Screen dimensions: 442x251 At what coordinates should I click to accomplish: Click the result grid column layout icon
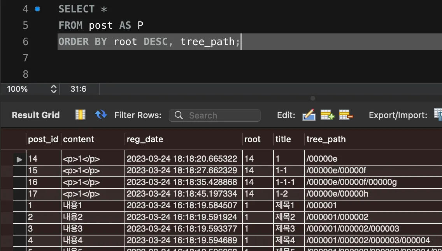(x=80, y=115)
